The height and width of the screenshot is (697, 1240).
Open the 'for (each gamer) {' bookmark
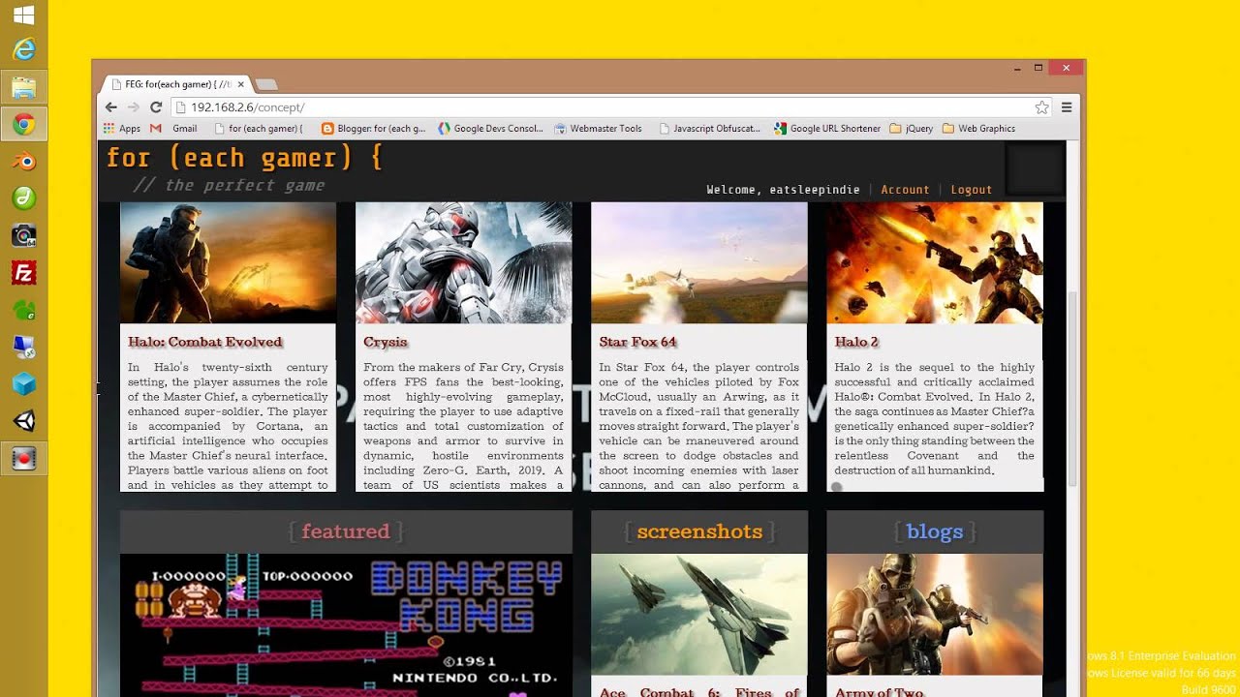point(259,128)
